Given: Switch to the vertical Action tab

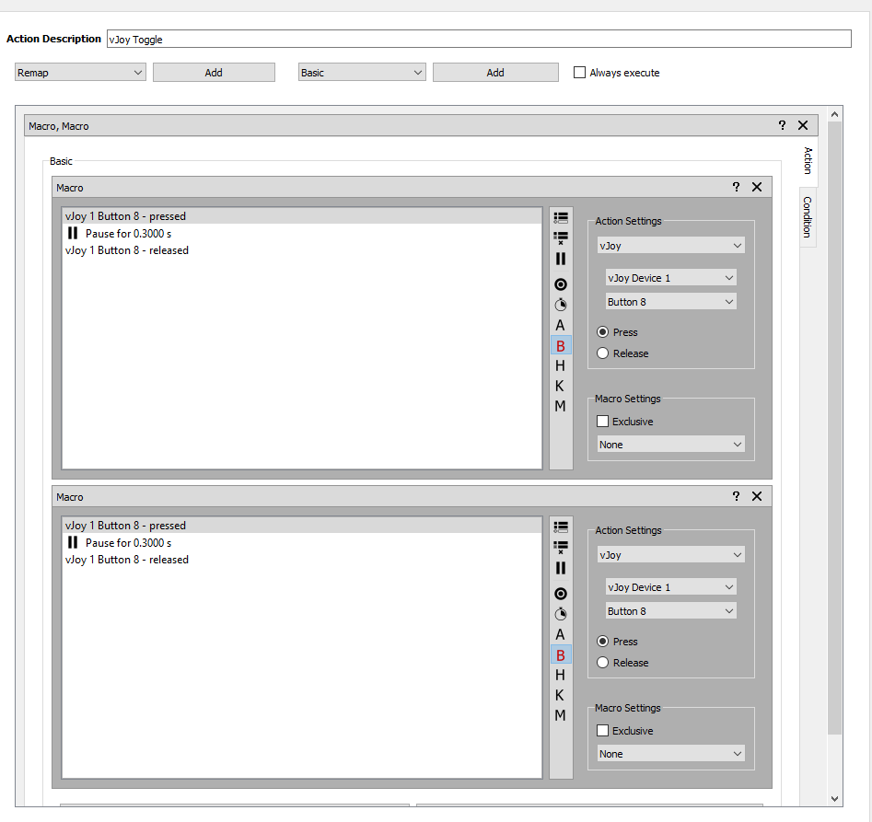Looking at the screenshot, I should (808, 160).
